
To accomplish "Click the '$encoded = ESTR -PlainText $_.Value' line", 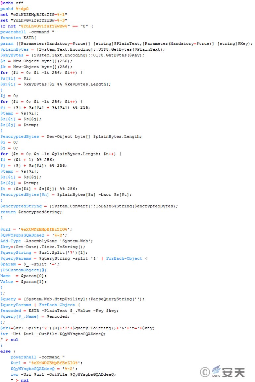I will (x=59, y=311).
